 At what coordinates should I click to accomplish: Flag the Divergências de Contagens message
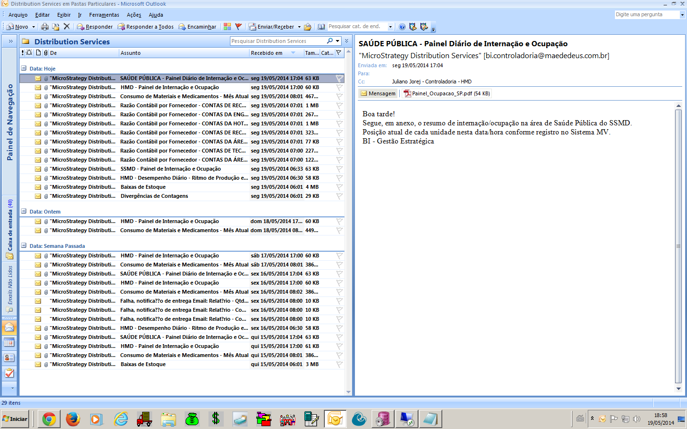pyautogui.click(x=339, y=196)
